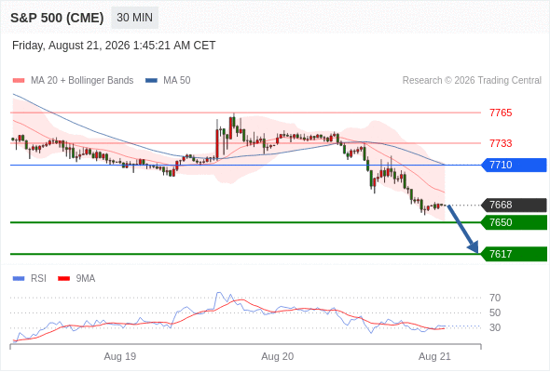
Task: Click the Aug 20 date axis label
Action: 278,356
